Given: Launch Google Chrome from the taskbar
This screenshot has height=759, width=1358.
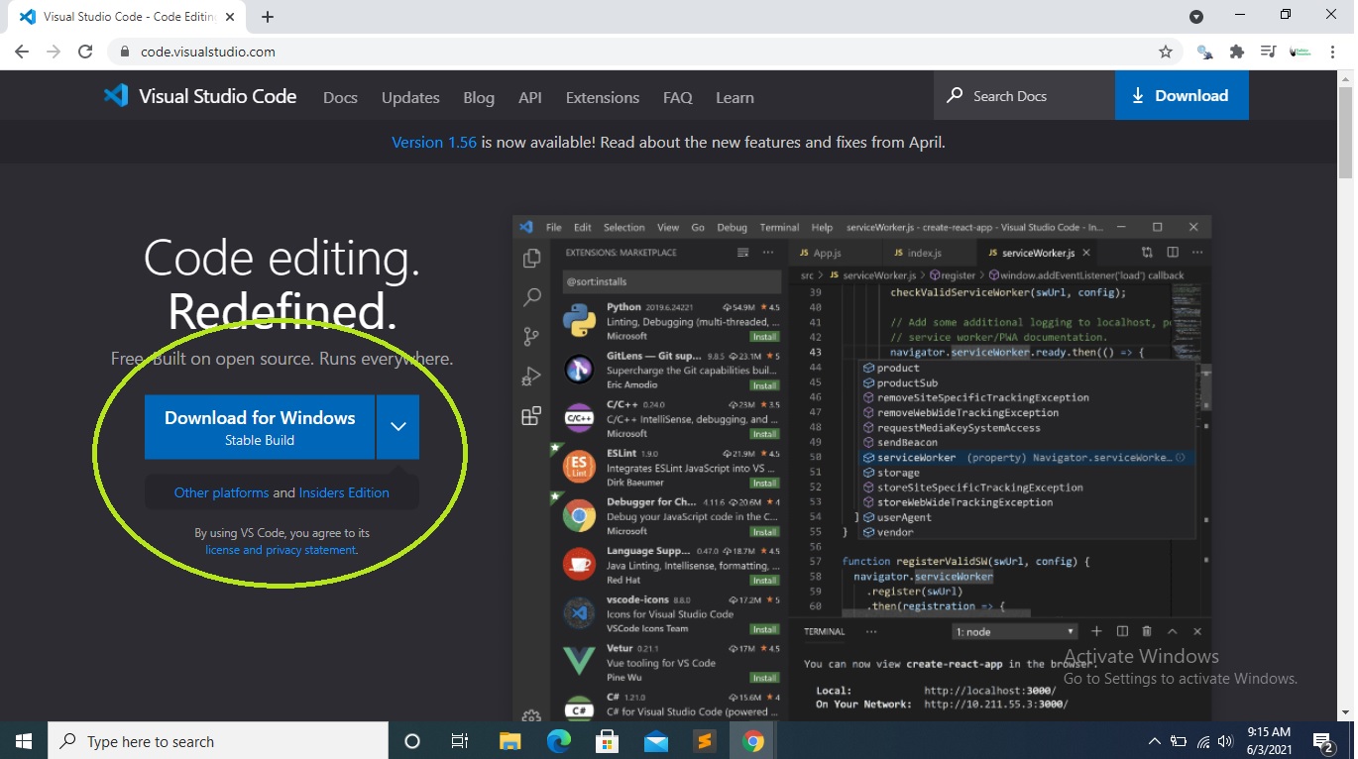Looking at the screenshot, I should tap(752, 740).
